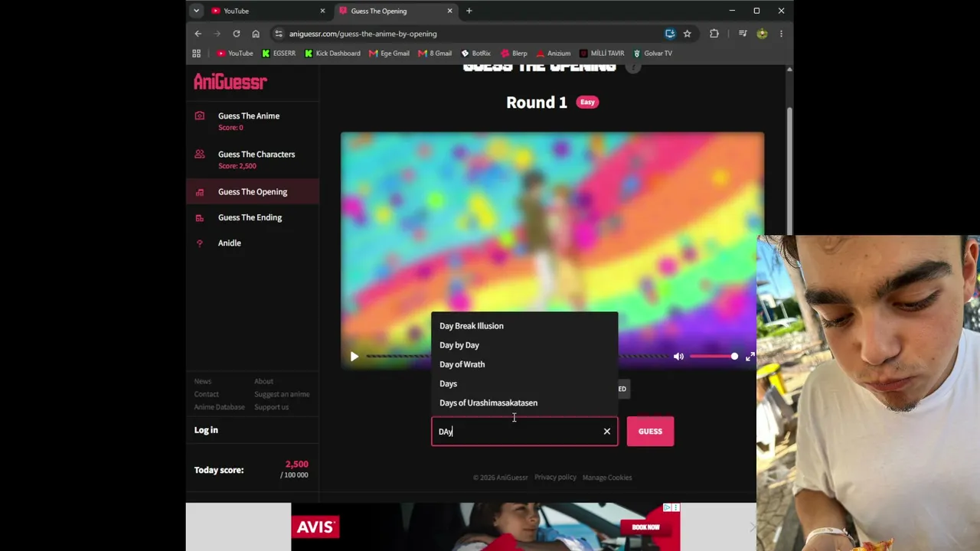Viewport: 980px width, 551px height.
Task: Click Log in in the sidebar
Action: pos(206,430)
